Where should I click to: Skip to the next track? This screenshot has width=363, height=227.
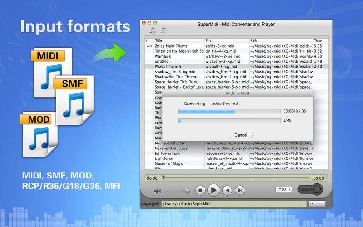coord(240,190)
